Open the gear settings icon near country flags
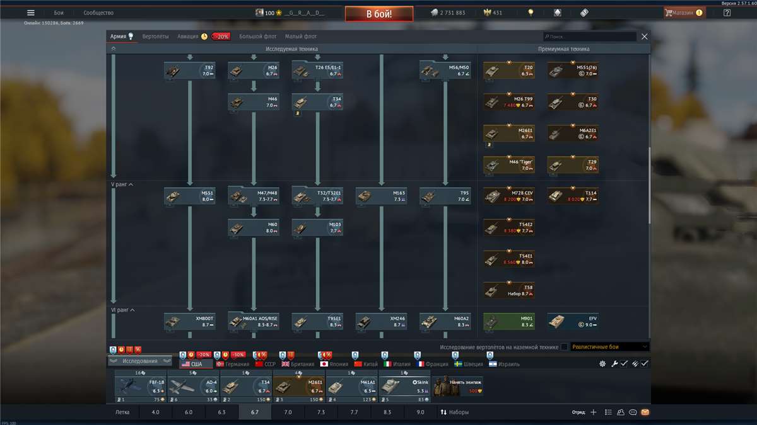 coord(602,364)
